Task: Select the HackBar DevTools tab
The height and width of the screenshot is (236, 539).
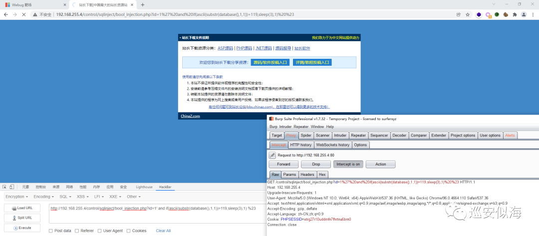Action: tap(165, 187)
